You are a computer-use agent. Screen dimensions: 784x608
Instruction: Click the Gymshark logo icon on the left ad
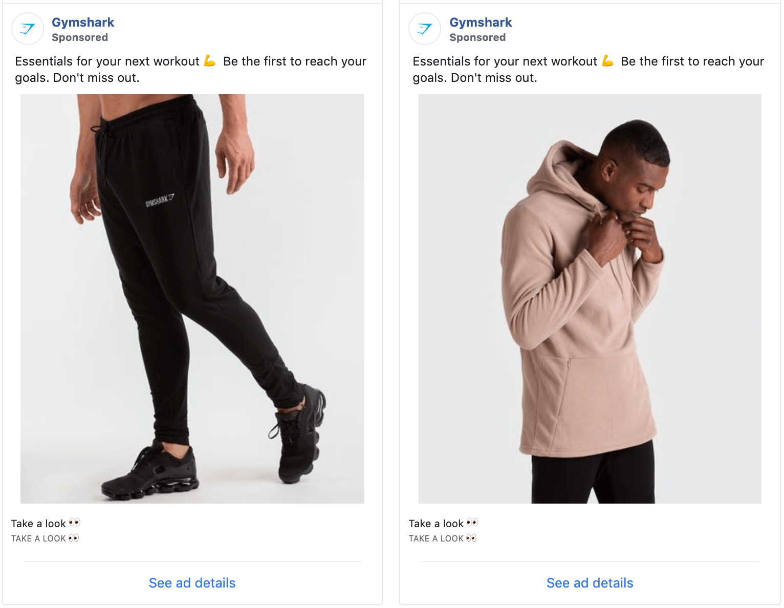[x=27, y=29]
